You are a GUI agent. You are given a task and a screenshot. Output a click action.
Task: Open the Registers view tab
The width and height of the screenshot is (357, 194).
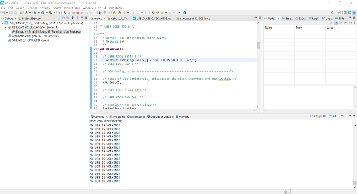[x=314, y=18]
